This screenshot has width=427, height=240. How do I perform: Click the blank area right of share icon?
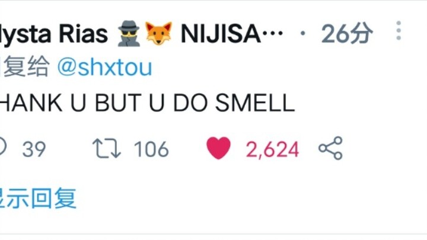(x=384, y=148)
